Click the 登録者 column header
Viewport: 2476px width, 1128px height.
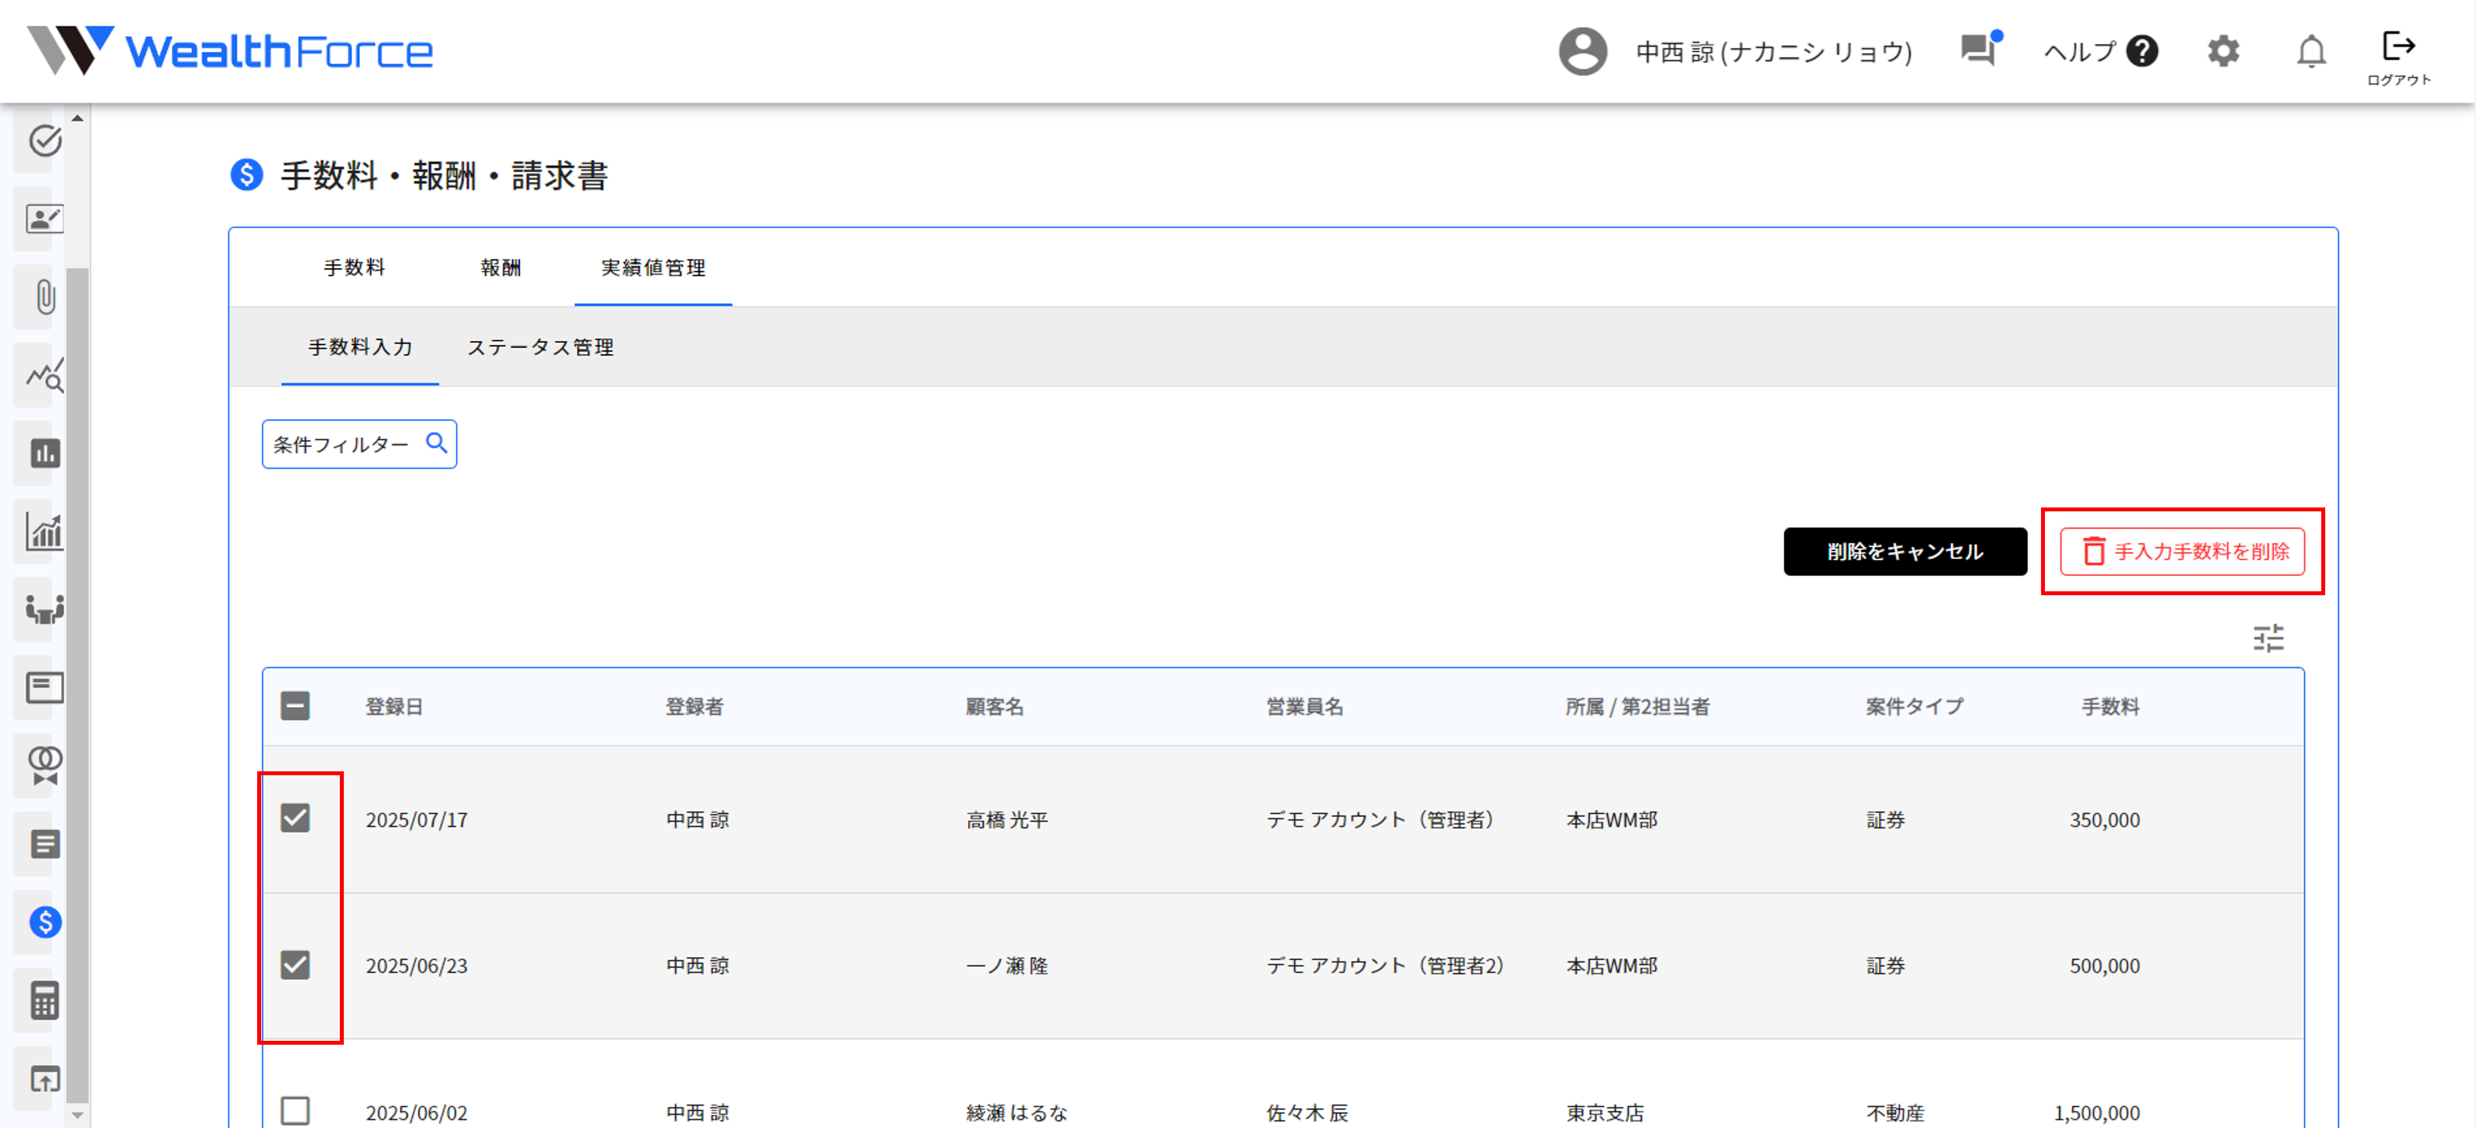click(x=694, y=706)
